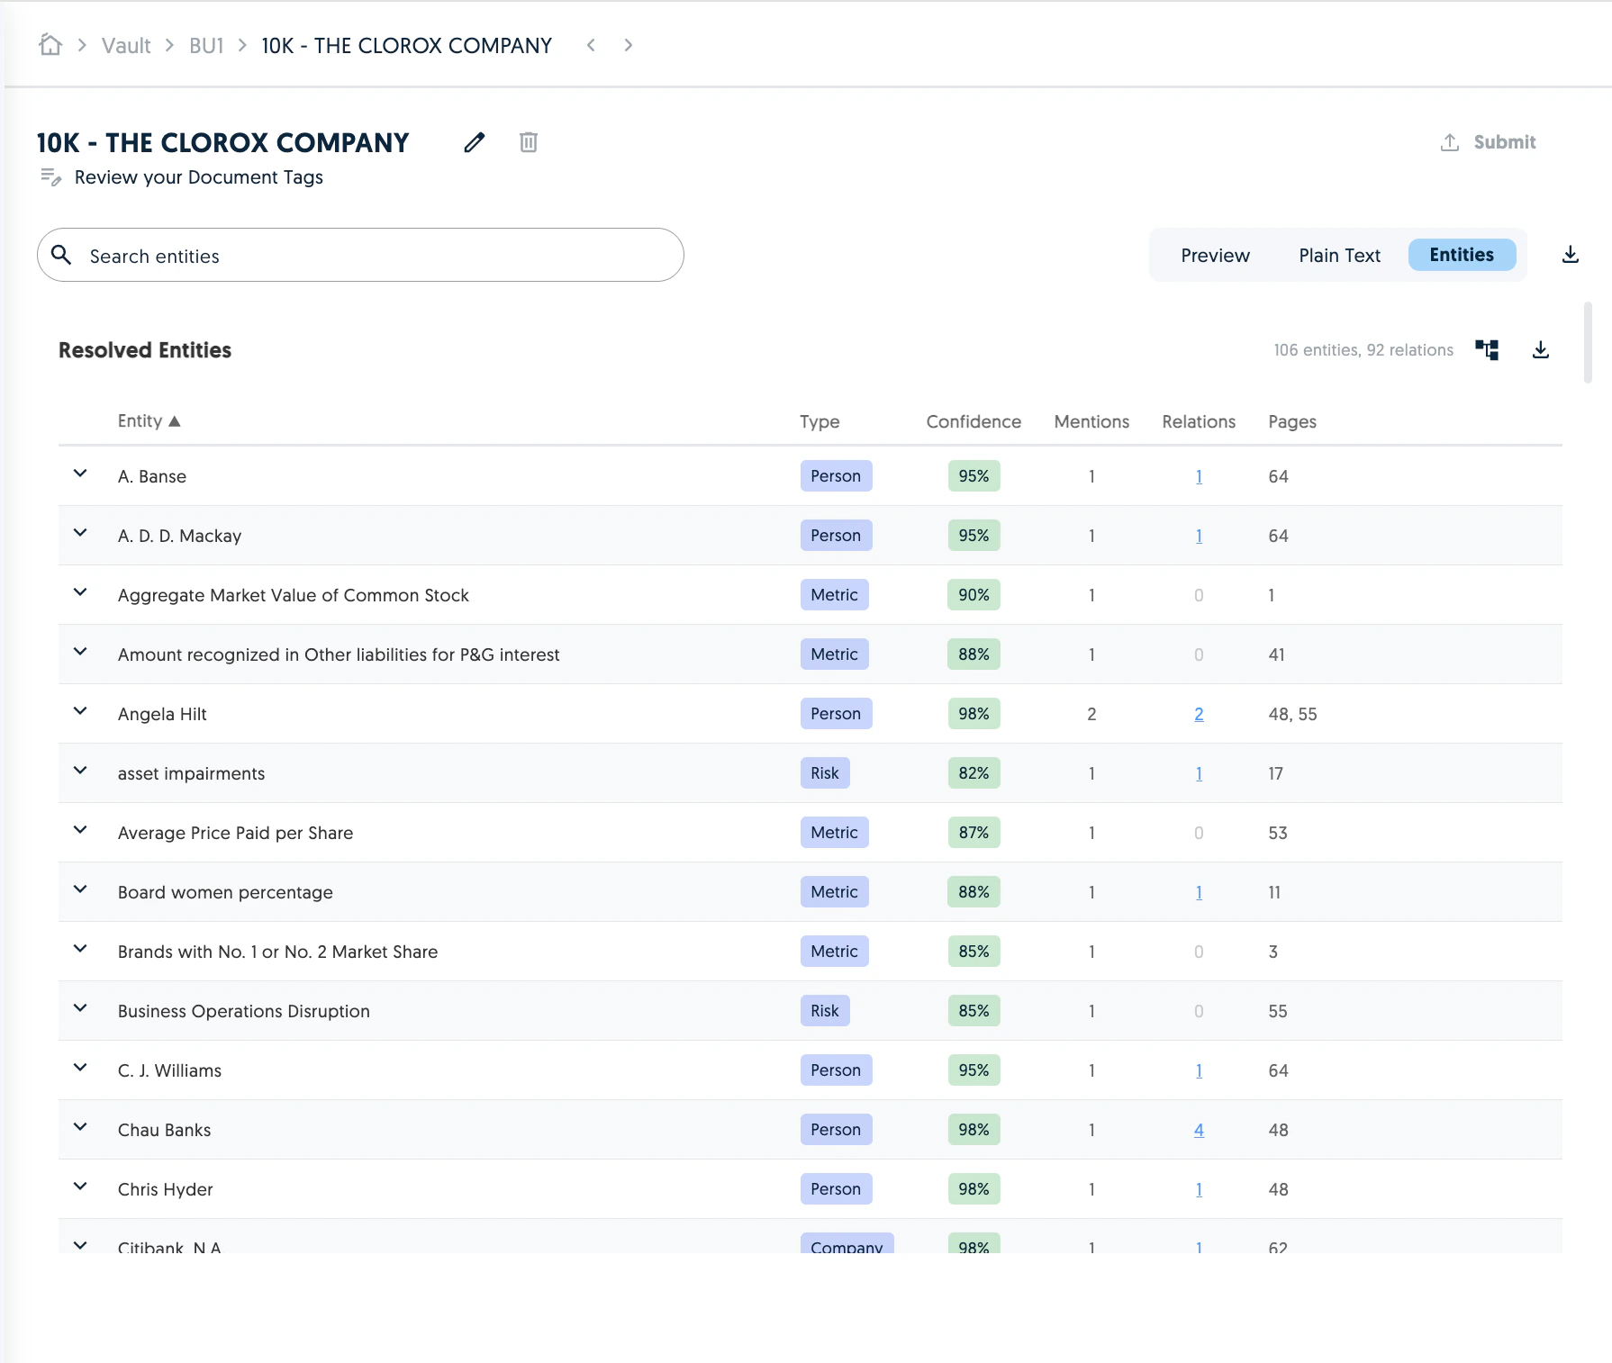Select the Business Operations Disruption entity name
The image size is (1612, 1363).
point(244,1011)
